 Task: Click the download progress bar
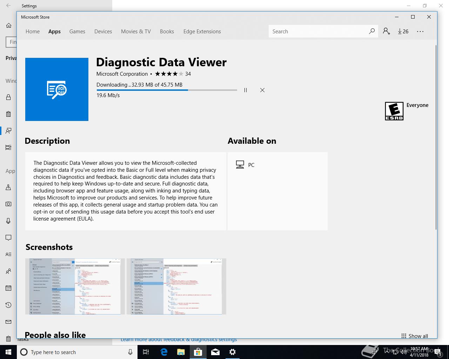(167, 90)
